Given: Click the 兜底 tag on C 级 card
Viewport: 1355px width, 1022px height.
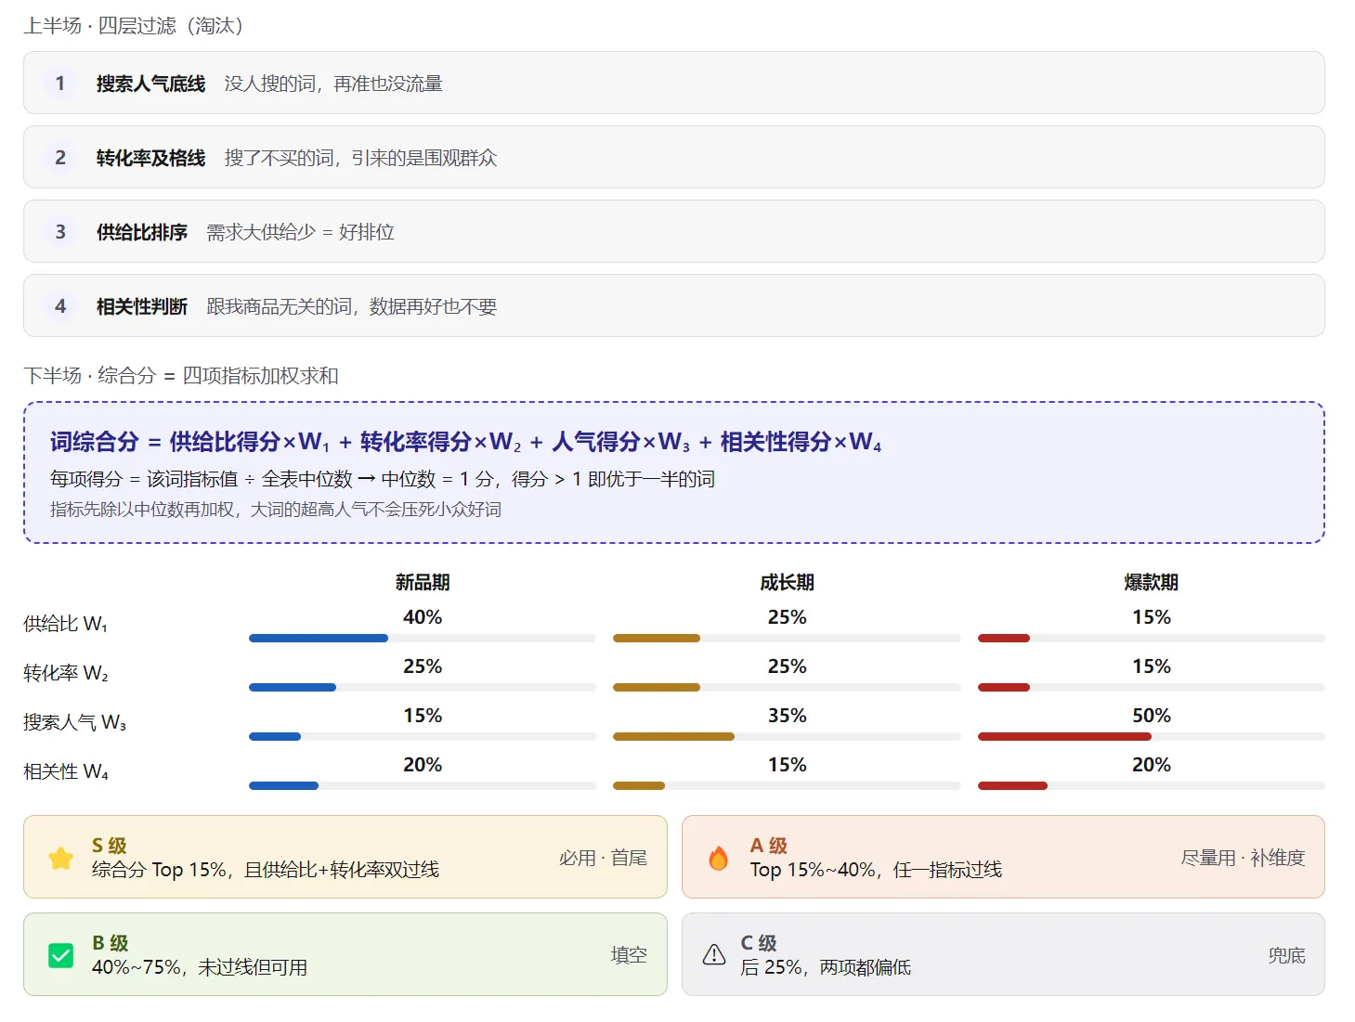Looking at the screenshot, I should click(x=1287, y=955).
